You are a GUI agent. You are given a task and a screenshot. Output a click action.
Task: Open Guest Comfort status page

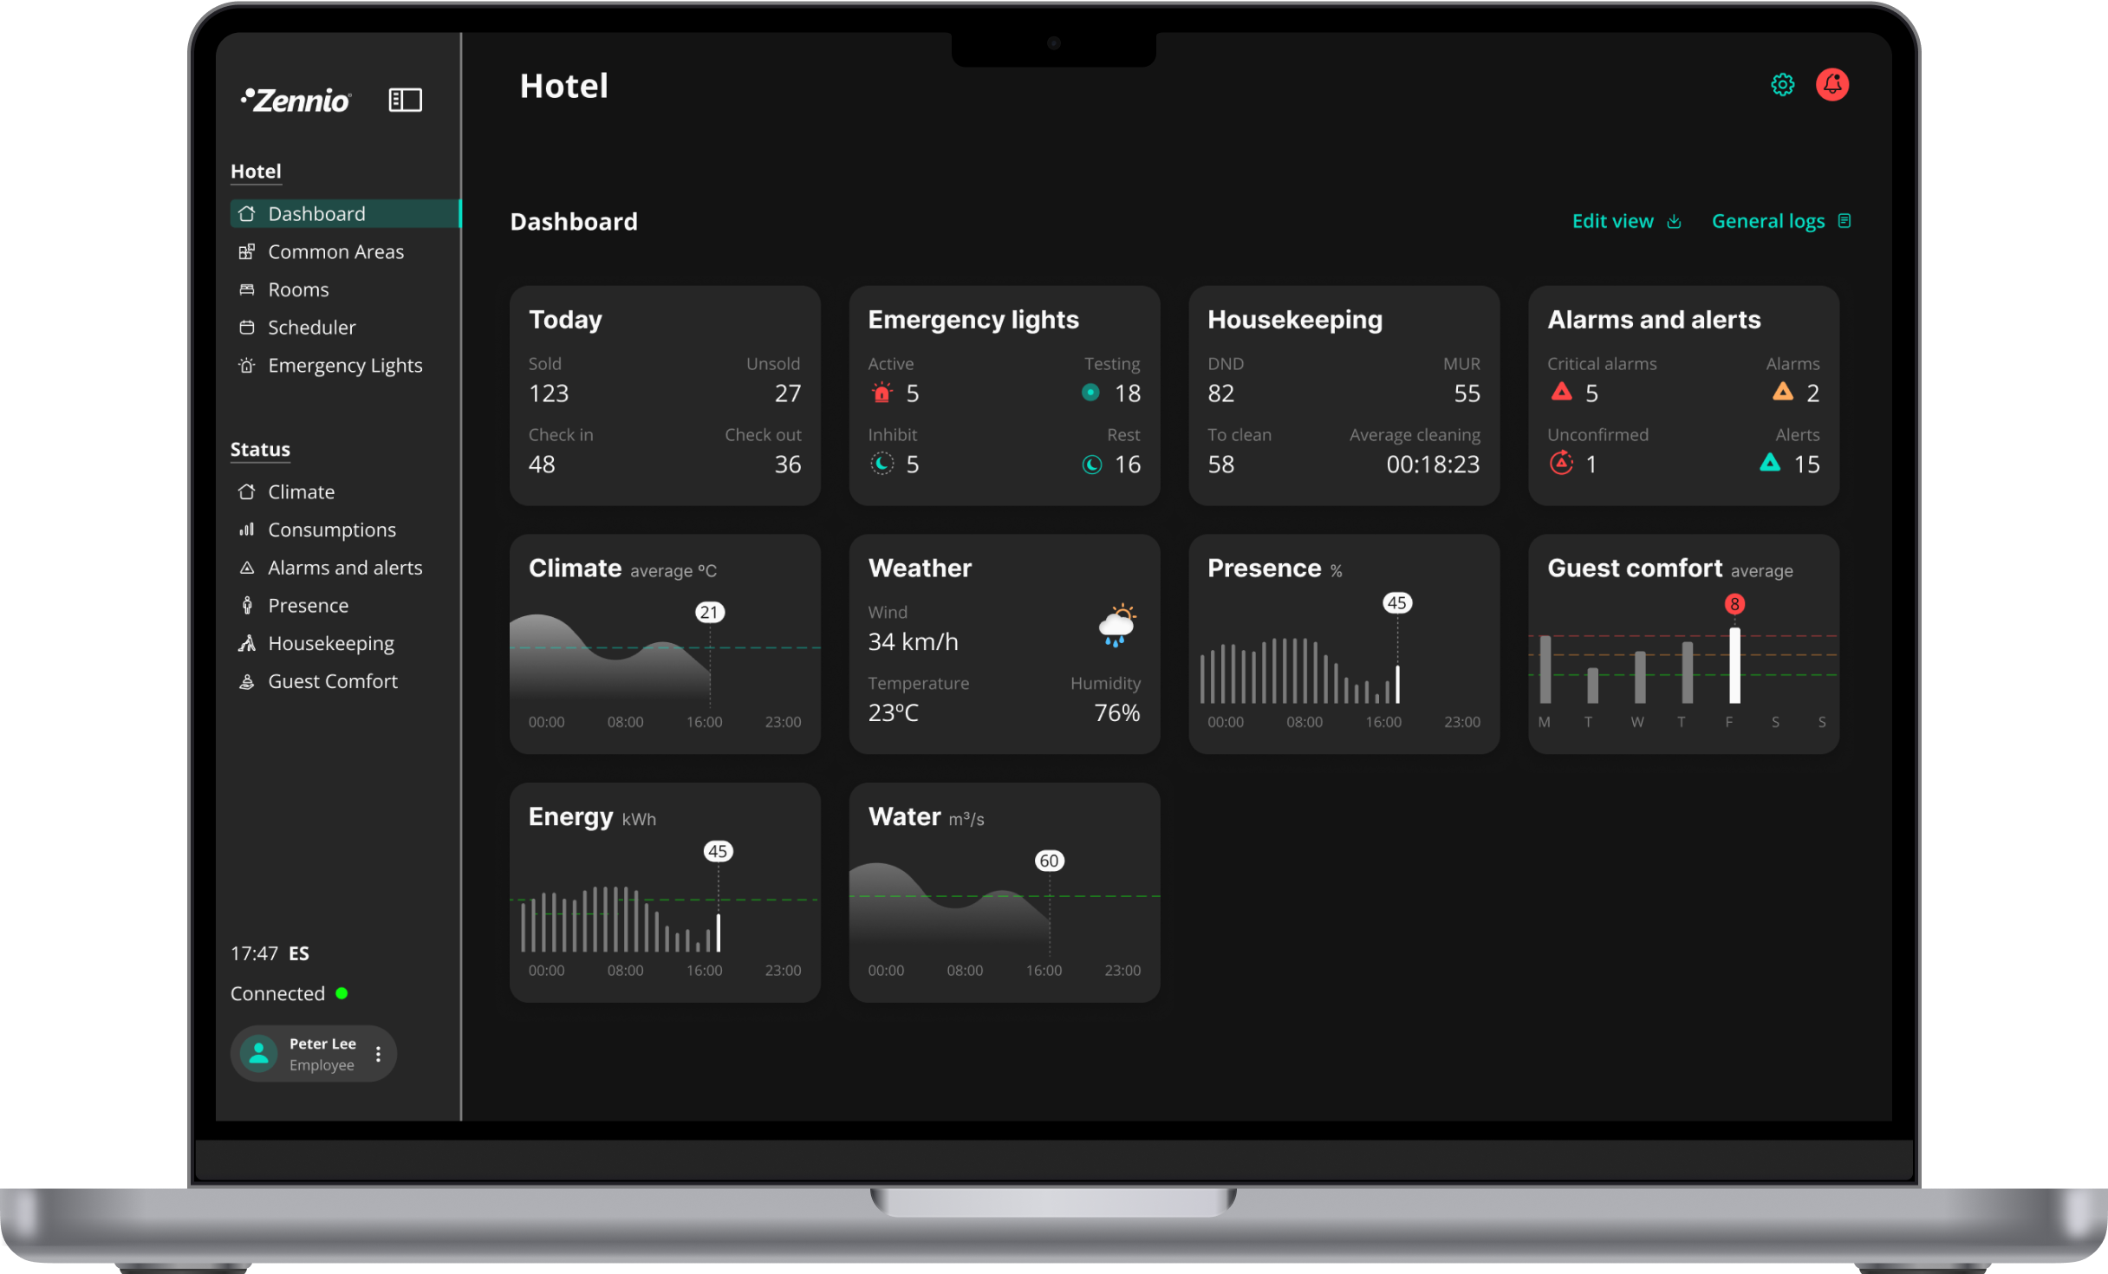point(332,681)
